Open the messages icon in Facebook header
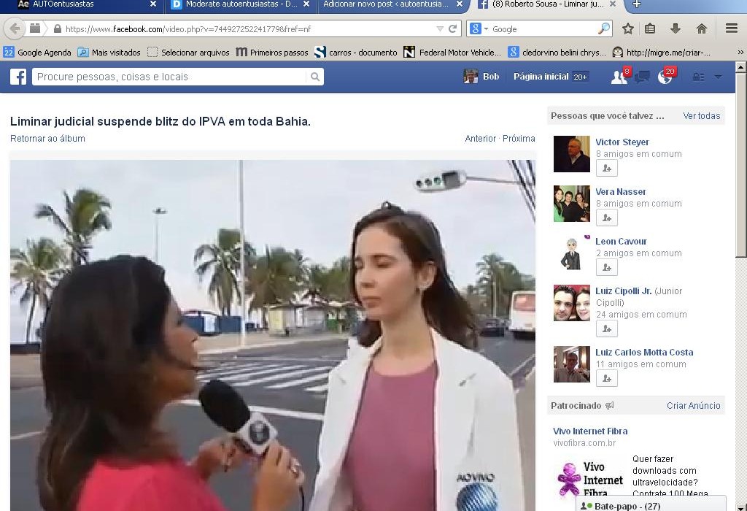 click(642, 77)
